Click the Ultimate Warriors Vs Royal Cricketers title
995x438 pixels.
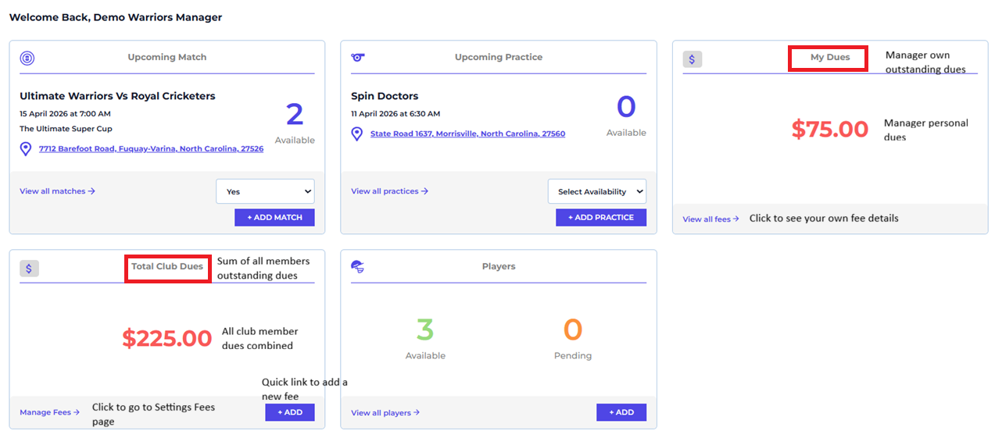[117, 96]
